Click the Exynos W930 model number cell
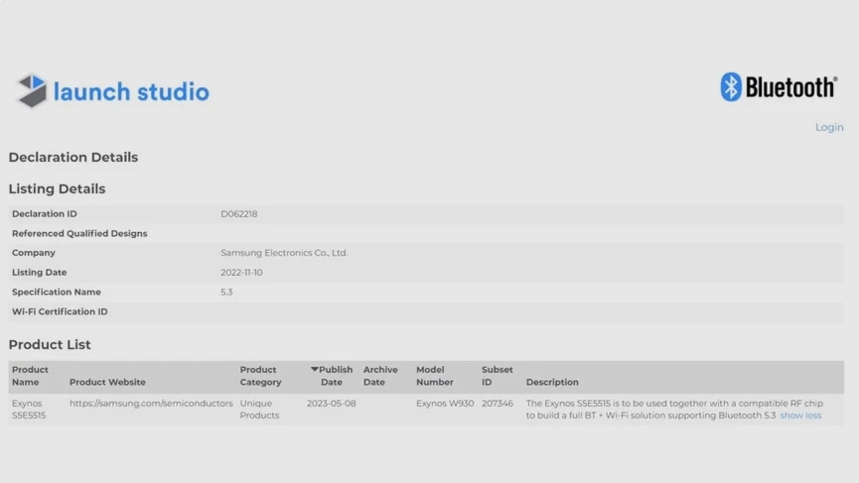The width and height of the screenshot is (859, 483). (x=445, y=404)
